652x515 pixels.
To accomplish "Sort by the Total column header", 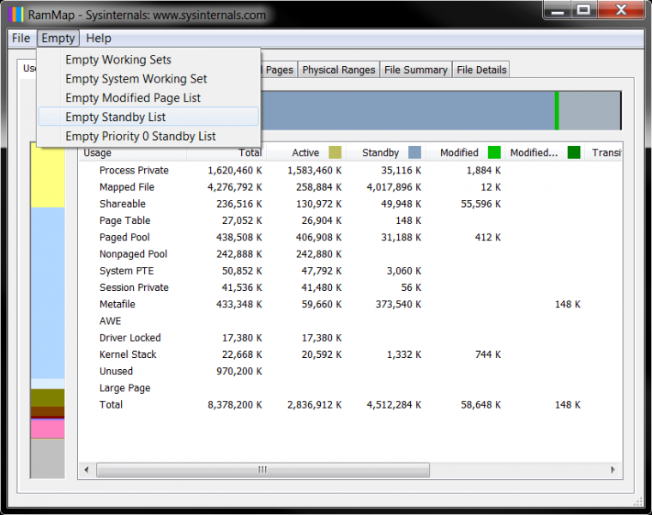I will [226, 153].
